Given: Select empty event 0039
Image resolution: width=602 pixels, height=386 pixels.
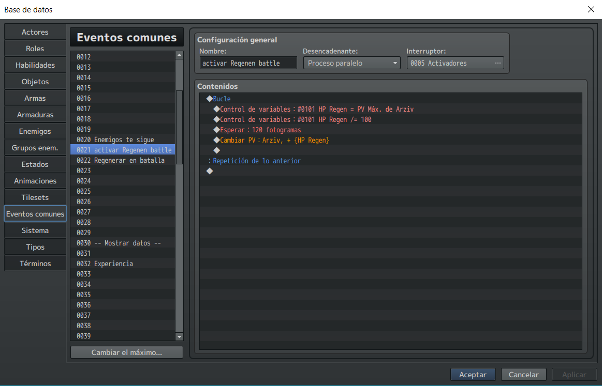Looking at the screenshot, I should click(123, 336).
